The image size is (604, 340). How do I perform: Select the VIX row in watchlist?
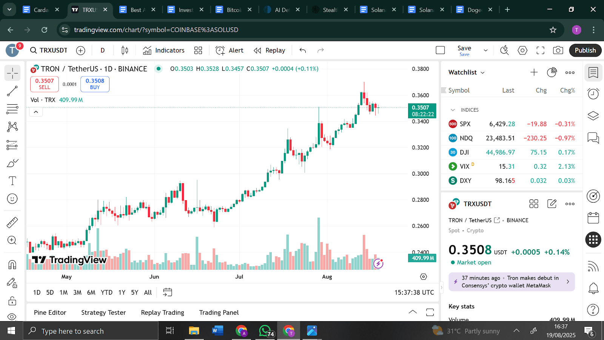[512, 166]
